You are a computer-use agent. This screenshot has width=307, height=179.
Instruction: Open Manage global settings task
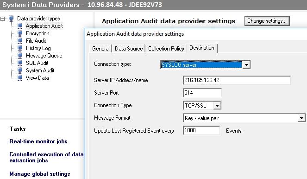pyautogui.click(x=40, y=174)
